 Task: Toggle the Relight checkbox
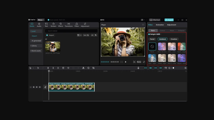[149, 34]
